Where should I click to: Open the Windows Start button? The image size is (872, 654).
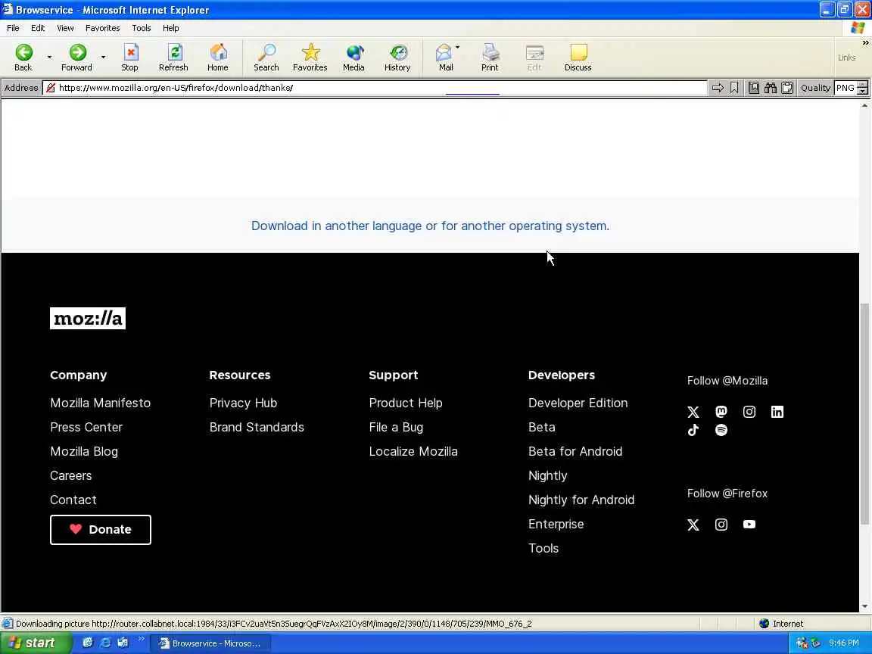pyautogui.click(x=36, y=643)
